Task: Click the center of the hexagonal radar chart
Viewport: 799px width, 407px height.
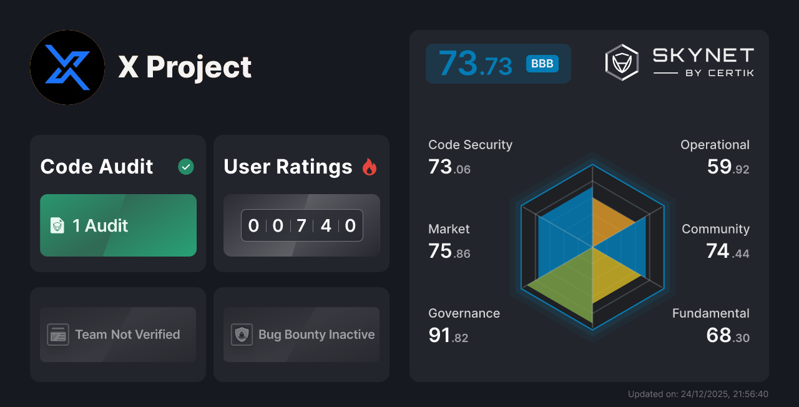Action: (x=592, y=248)
